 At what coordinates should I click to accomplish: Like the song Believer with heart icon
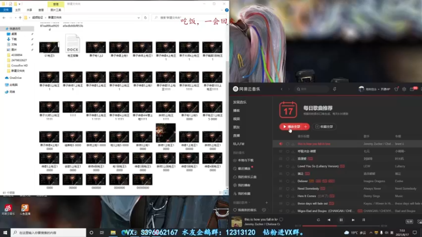(x=287, y=181)
